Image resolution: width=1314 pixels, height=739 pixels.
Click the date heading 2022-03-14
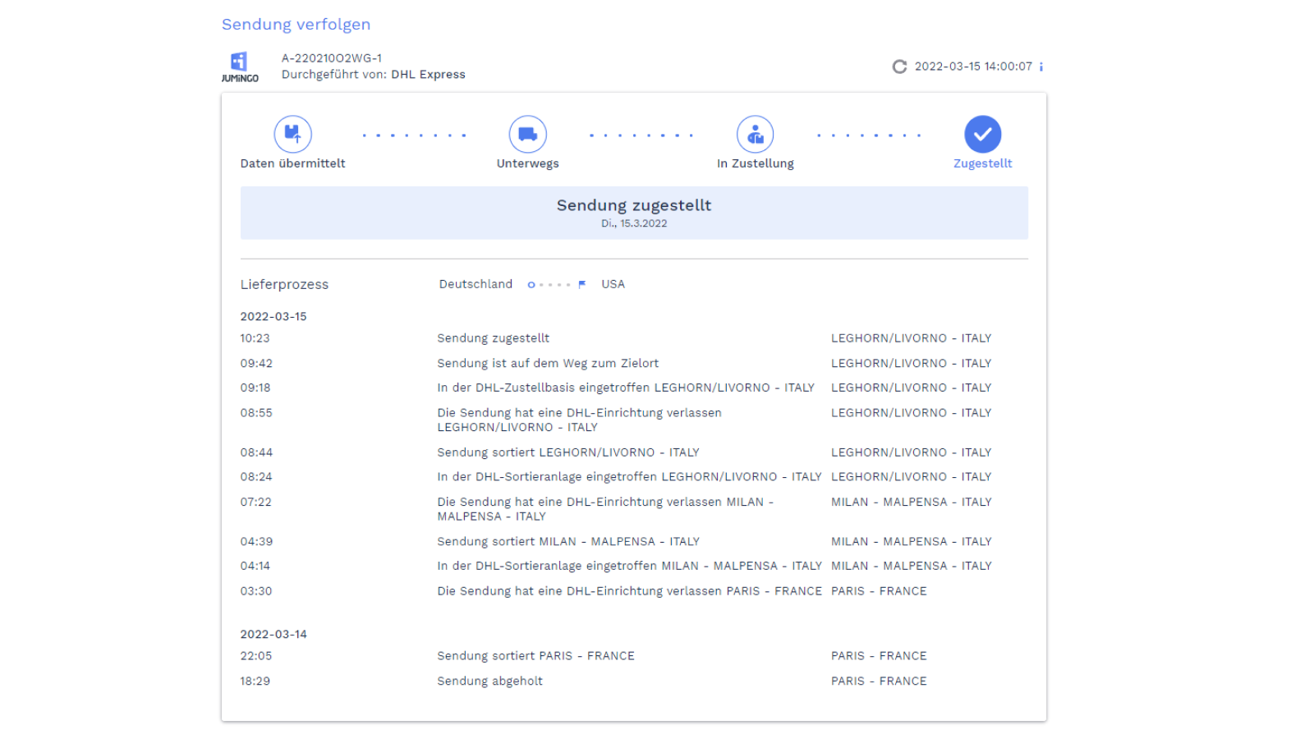tap(273, 634)
